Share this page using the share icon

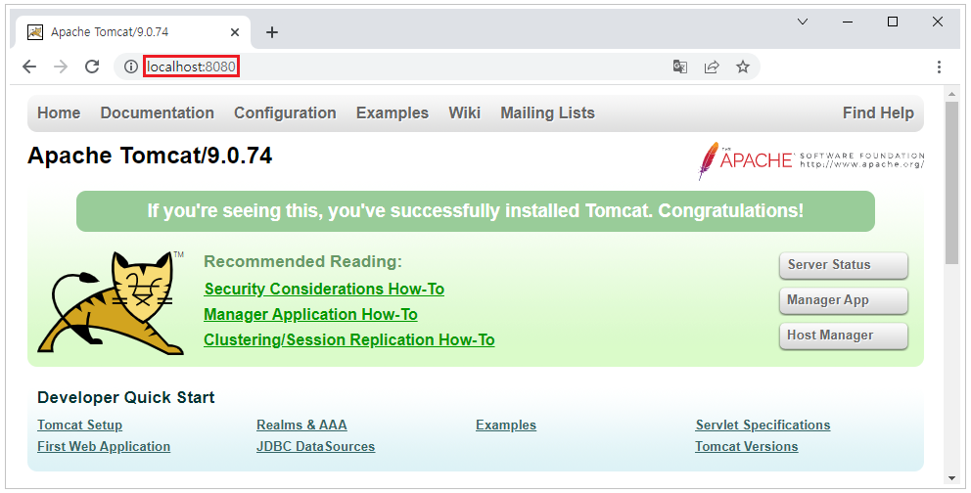pos(712,67)
